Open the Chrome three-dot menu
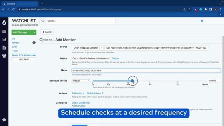This screenshot has height=126, width=224. pyautogui.click(x=220, y=9)
